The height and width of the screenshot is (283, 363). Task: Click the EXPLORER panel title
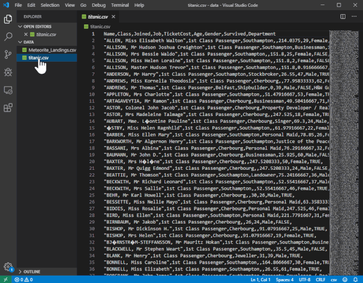32,16
